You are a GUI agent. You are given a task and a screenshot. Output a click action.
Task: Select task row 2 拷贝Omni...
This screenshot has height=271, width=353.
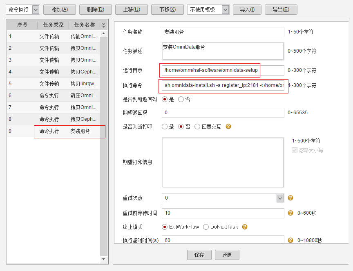[54, 48]
